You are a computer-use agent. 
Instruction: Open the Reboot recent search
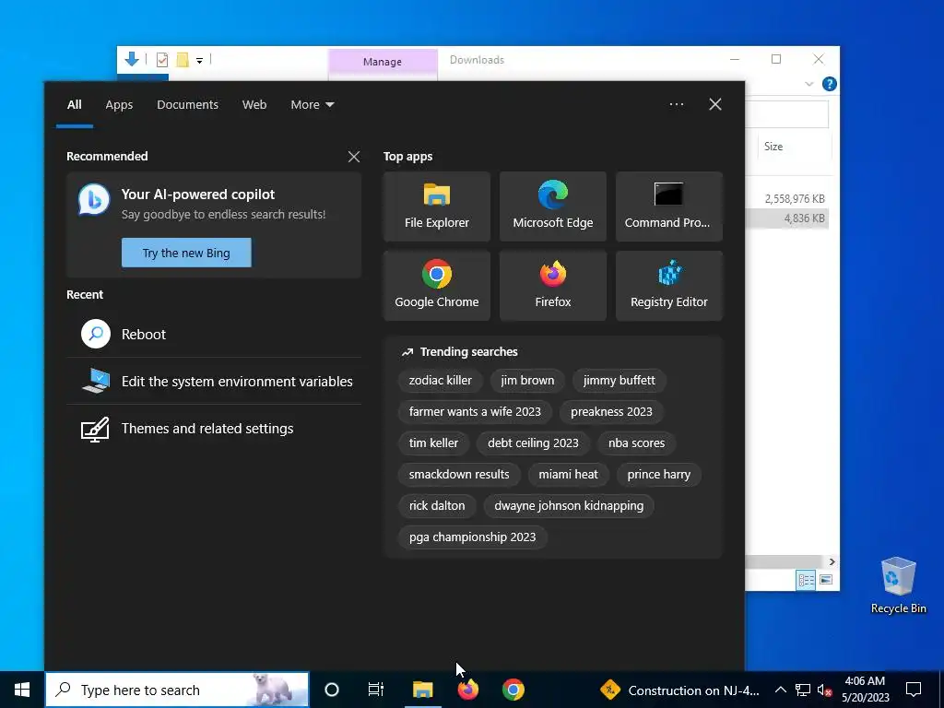point(214,334)
